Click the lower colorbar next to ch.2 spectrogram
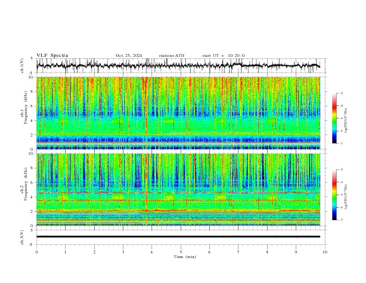This screenshot has height=283, width=366. pyautogui.click(x=334, y=195)
